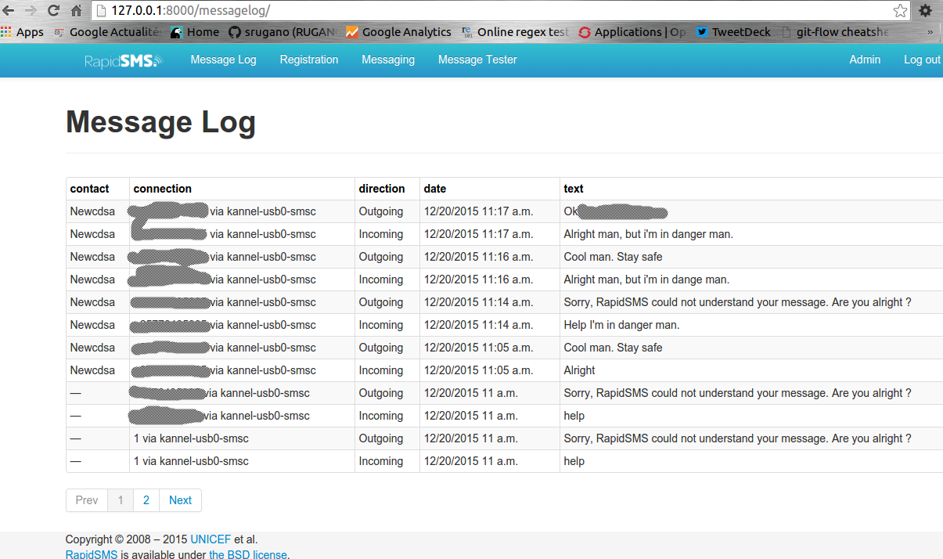The height and width of the screenshot is (559, 943).
Task: Open the UNICEF footer link
Action: coord(211,539)
